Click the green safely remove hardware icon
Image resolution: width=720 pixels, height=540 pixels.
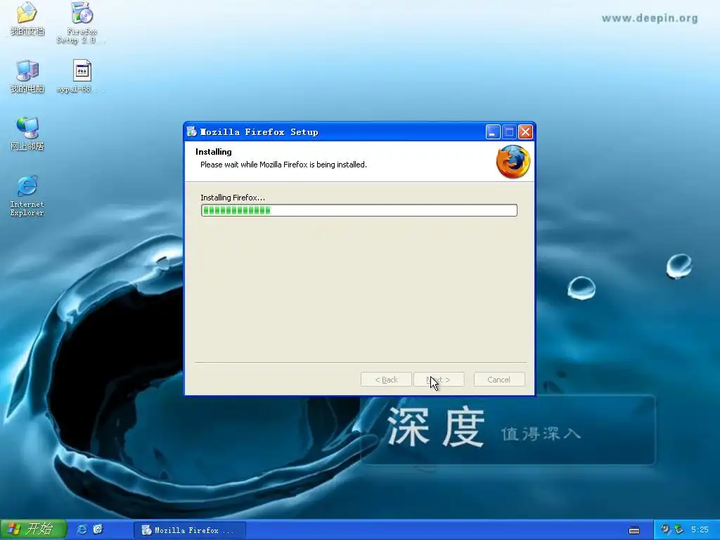[679, 529]
